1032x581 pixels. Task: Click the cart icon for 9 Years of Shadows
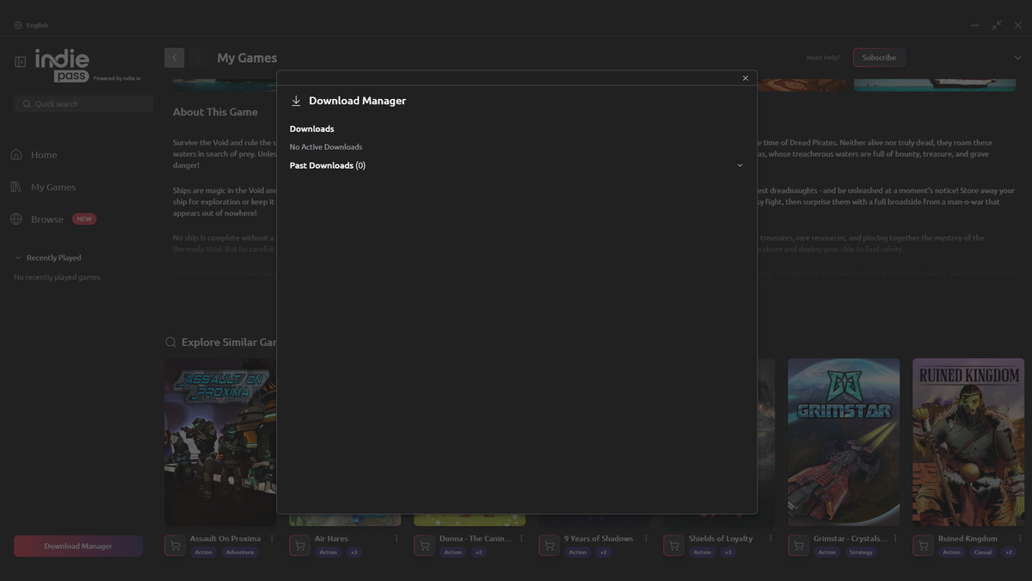point(550,546)
